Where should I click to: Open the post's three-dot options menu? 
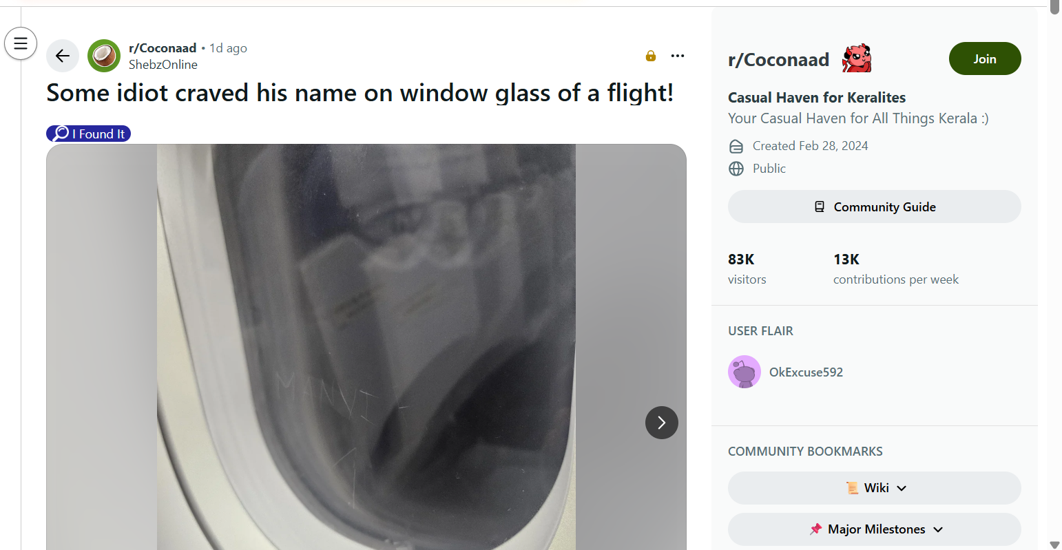pos(678,56)
